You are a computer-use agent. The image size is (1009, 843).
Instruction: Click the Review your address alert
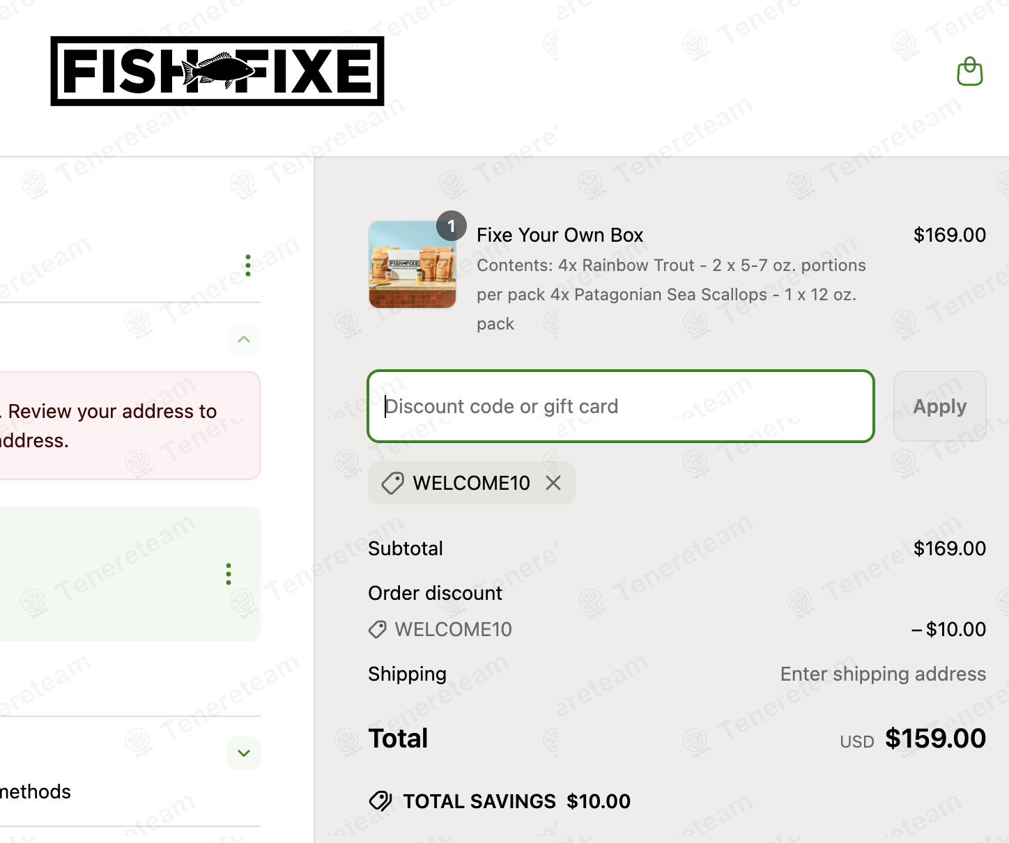[125, 426]
